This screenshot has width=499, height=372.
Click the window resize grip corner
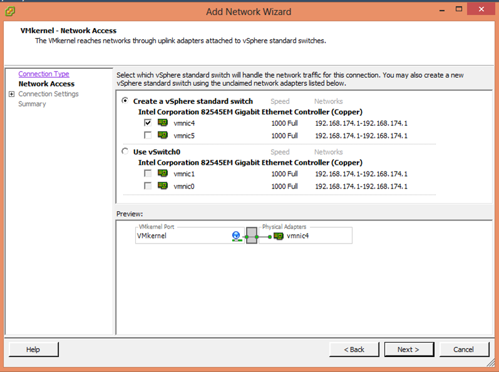pyautogui.click(x=491, y=363)
